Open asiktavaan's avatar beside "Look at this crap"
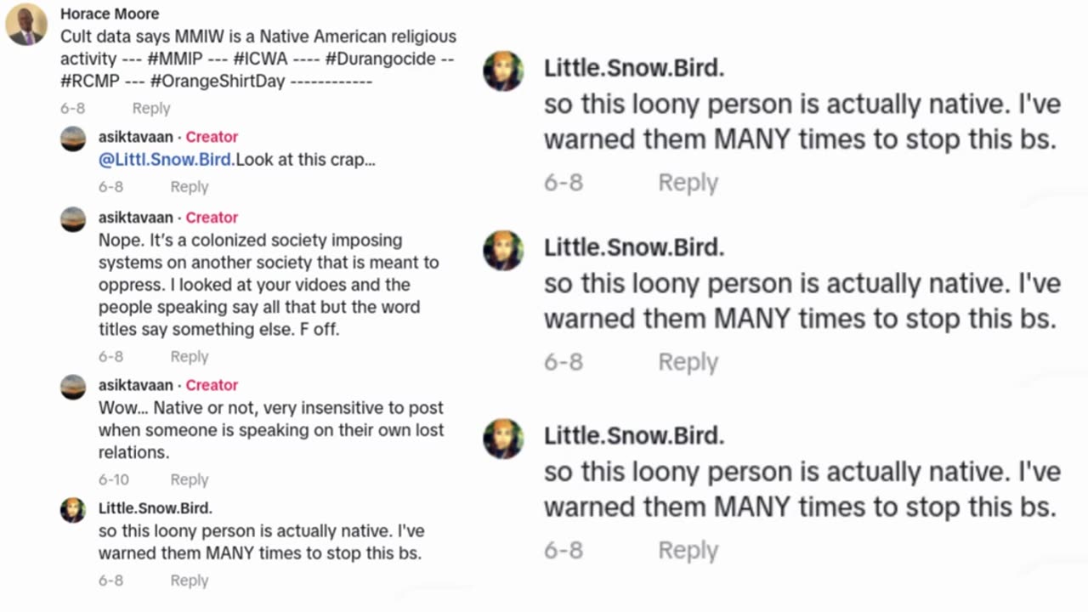Screen dimensions: 1088x612 [73, 139]
